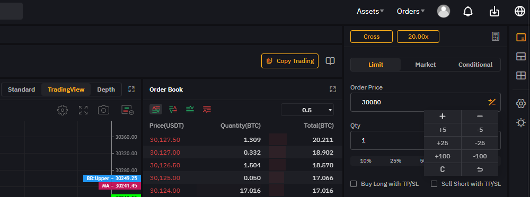Clear price with the C button
Screen dimensions: 530x197
[443, 169]
